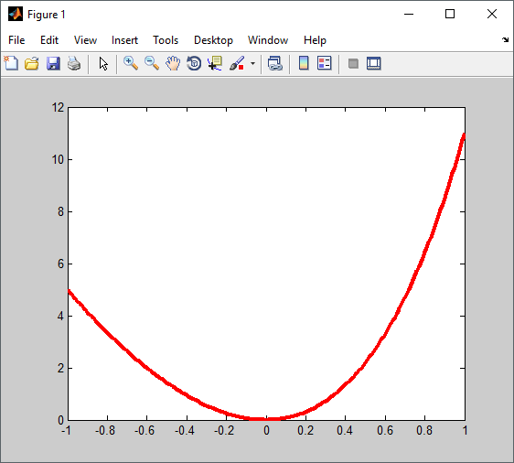Click the Link Plot icon
The height and width of the screenshot is (463, 514).
[275, 63]
